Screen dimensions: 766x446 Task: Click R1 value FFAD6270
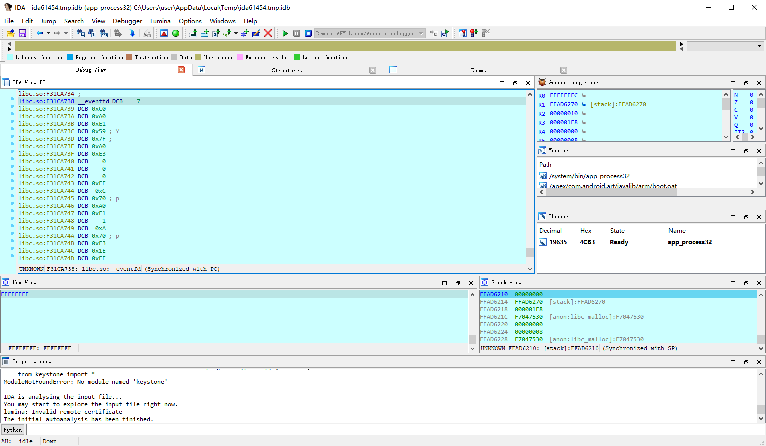(564, 104)
